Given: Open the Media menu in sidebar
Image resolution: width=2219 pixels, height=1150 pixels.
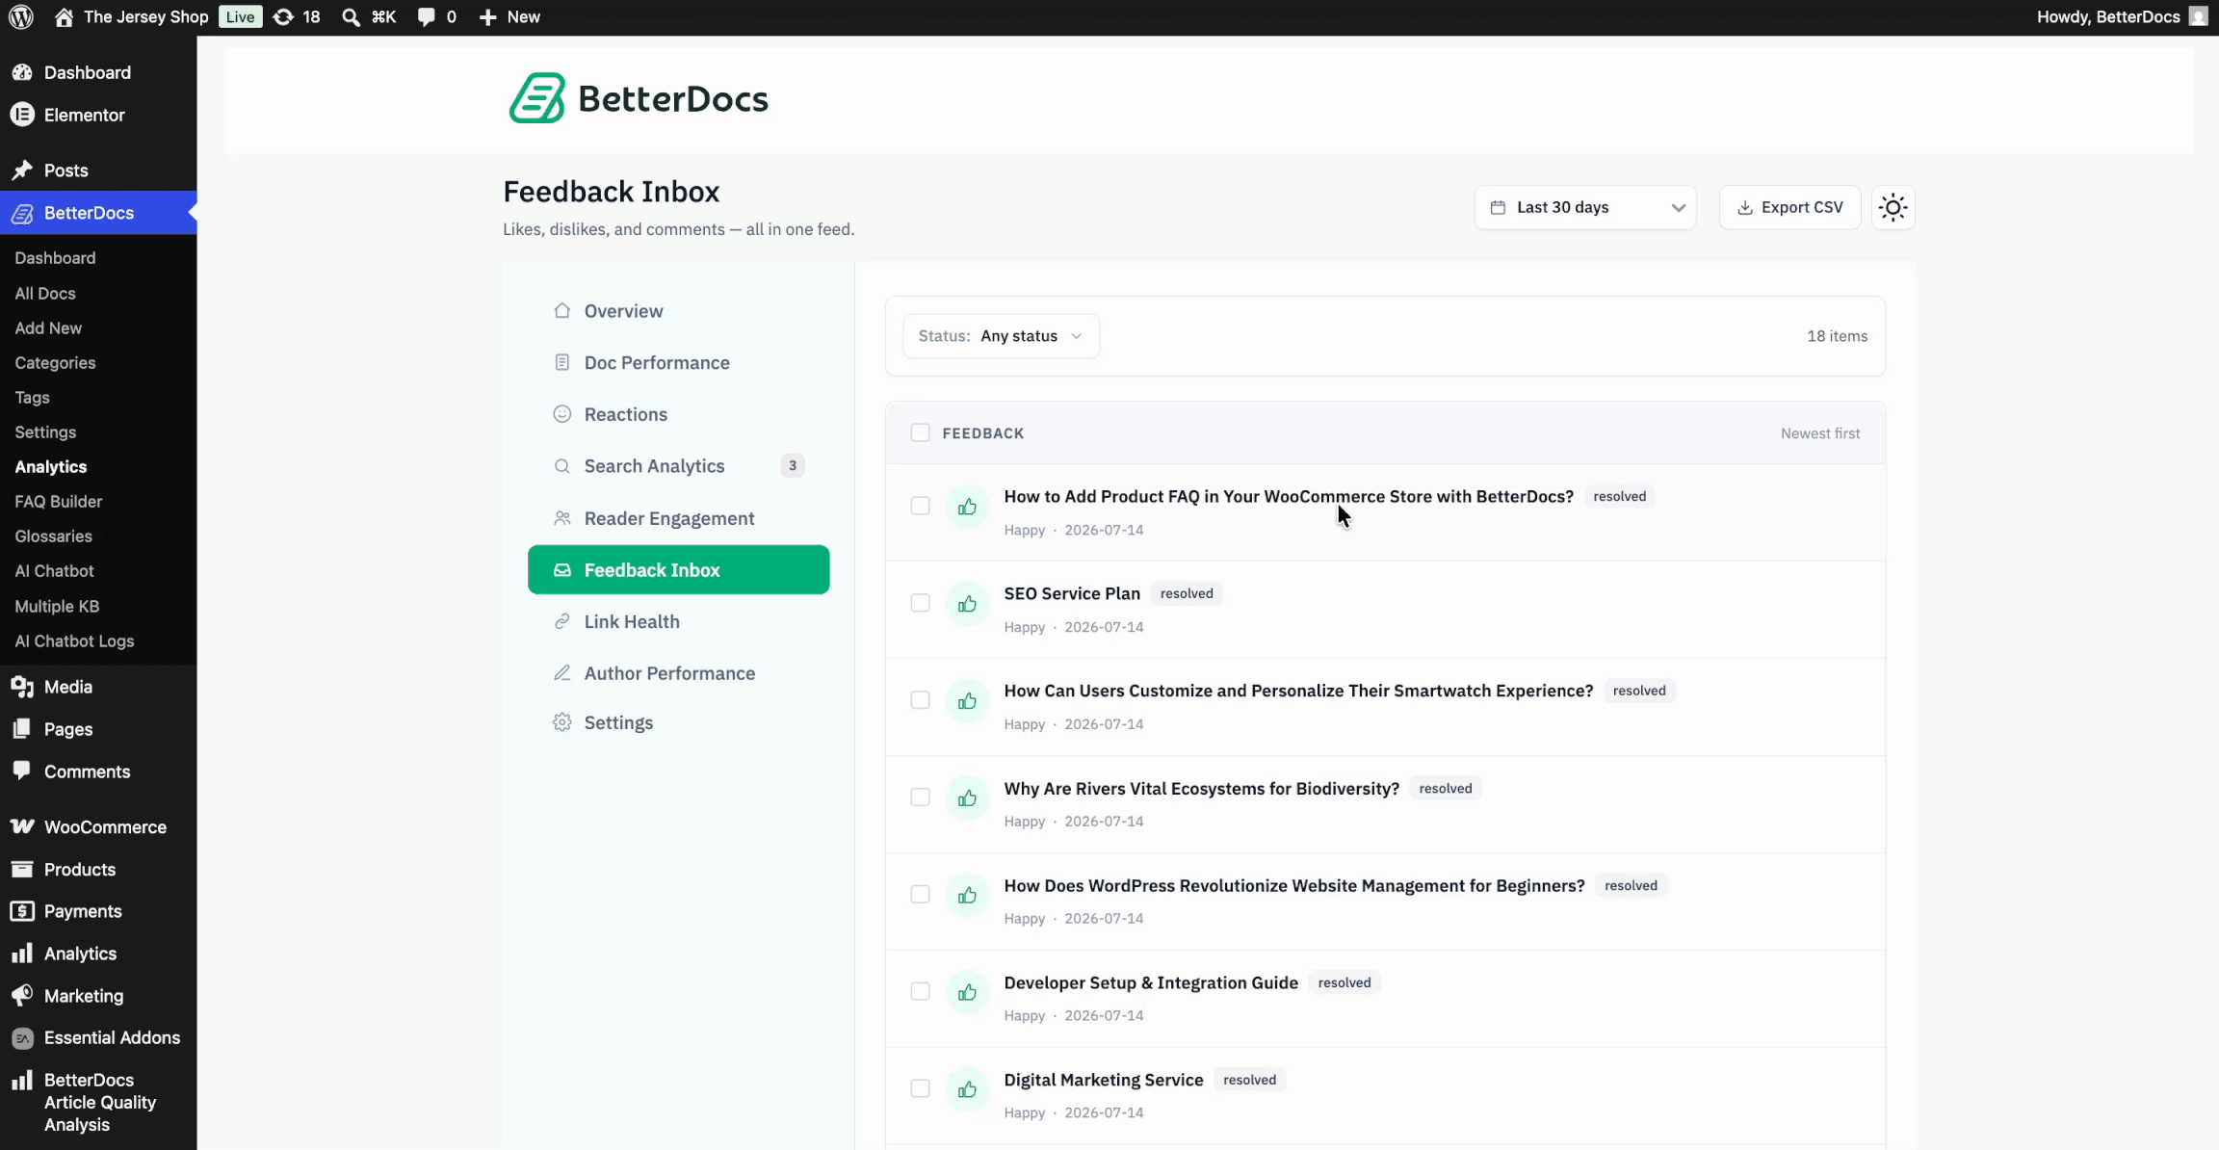Looking at the screenshot, I should (98, 687).
